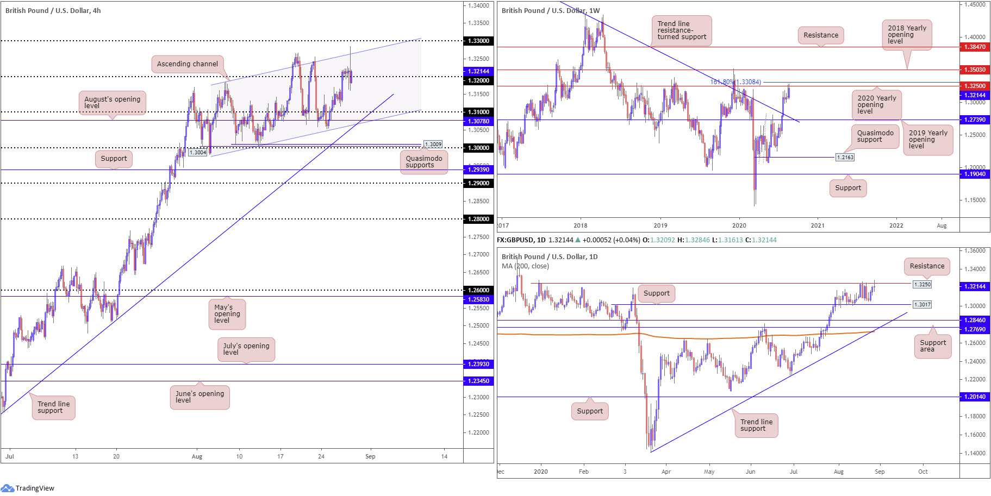Click the 1.23450 price axis label
Screen dimensions: 991x496
coord(478,381)
